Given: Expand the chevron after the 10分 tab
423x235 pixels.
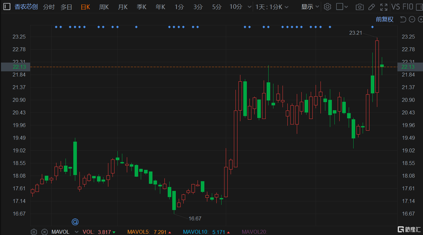Looking at the screenshot, I should (x=249, y=7).
